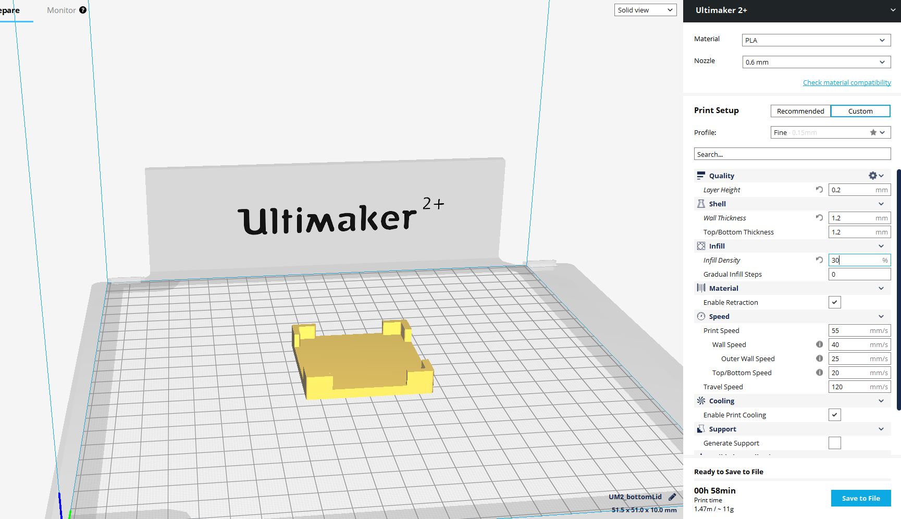This screenshot has width=901, height=519.
Task: Switch to the Prepare tab
Action: pos(10,10)
